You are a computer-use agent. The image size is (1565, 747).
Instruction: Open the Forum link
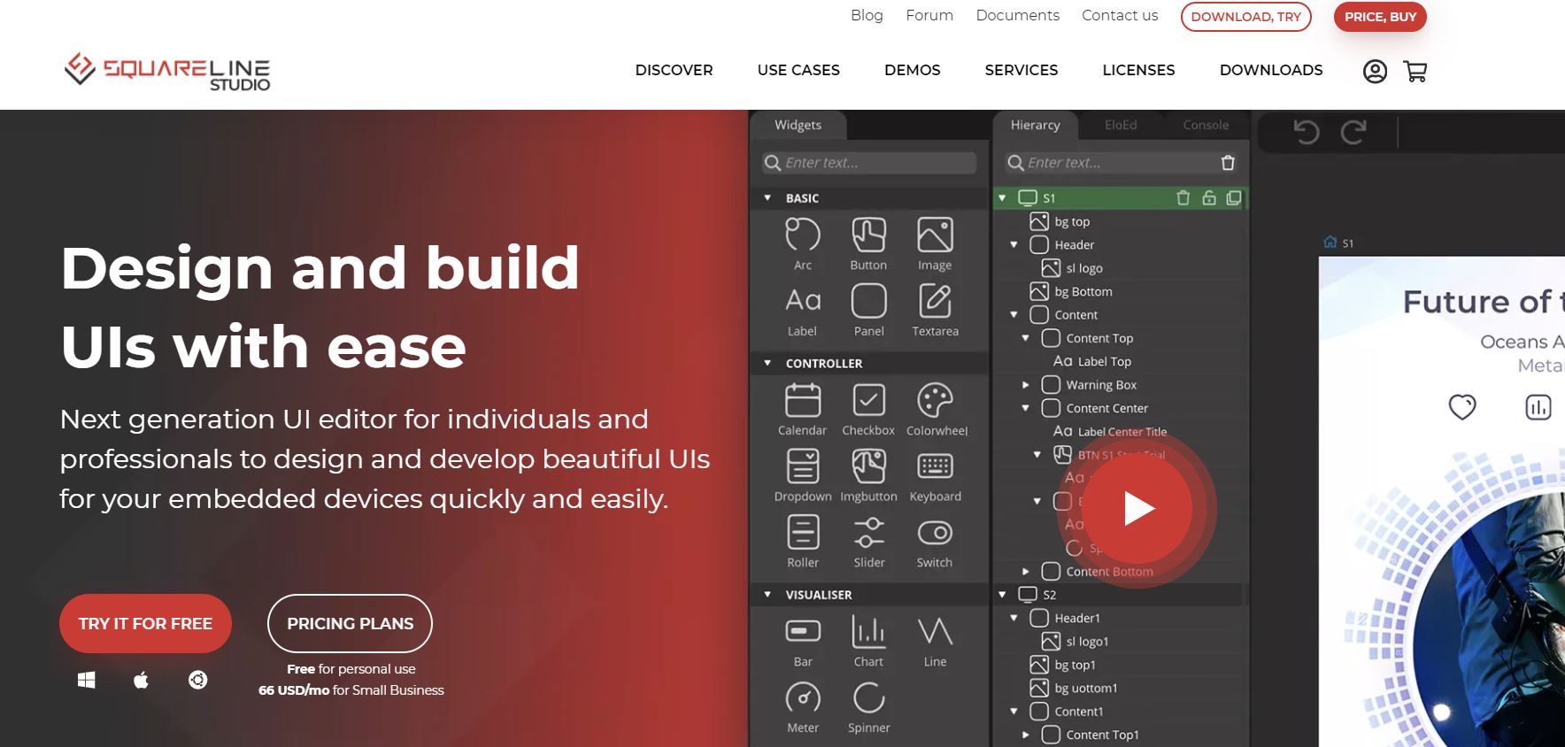[929, 15]
